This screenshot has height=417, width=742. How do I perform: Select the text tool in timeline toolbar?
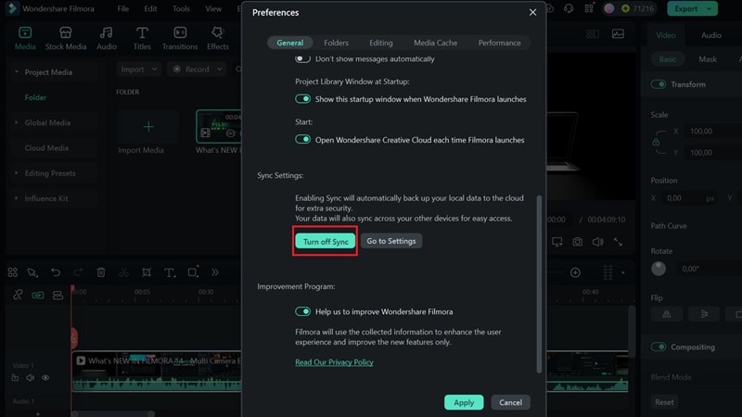coord(170,272)
